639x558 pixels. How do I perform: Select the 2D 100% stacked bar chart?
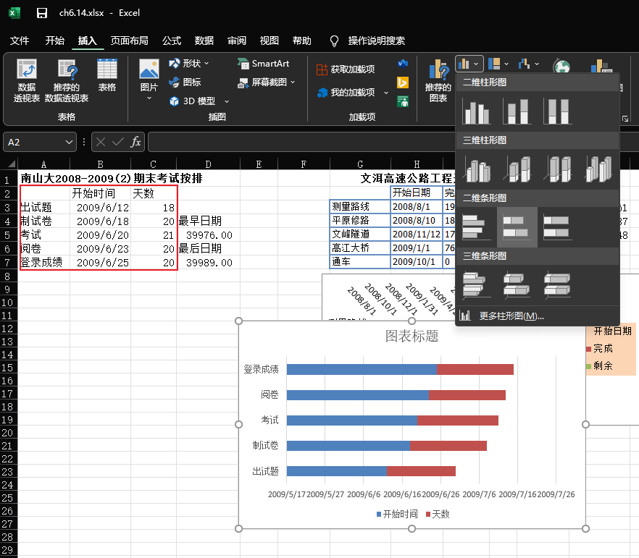coord(558,227)
